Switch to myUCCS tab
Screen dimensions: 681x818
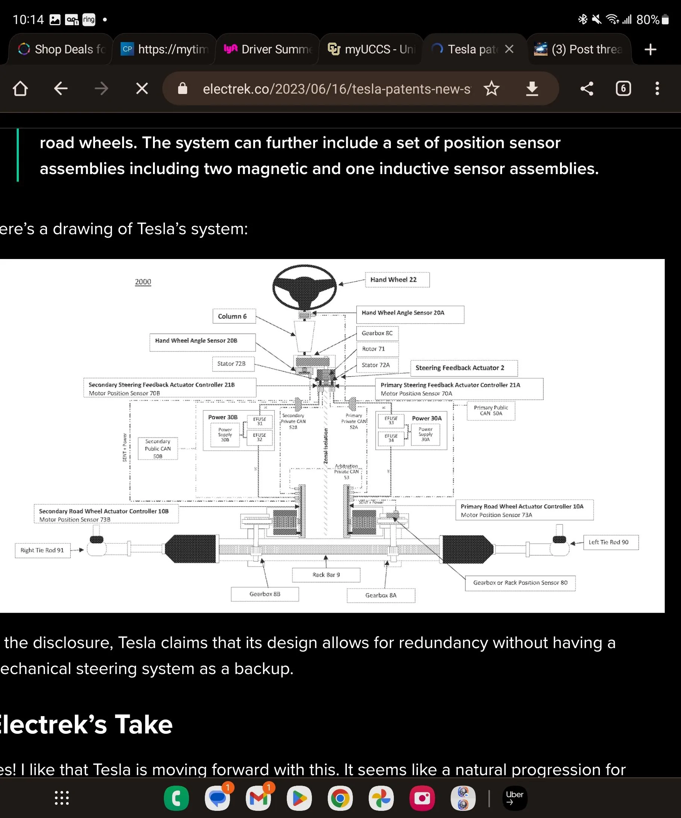pos(371,49)
